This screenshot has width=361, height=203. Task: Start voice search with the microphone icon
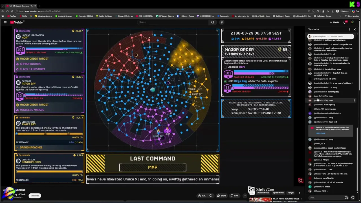pos(222,22)
